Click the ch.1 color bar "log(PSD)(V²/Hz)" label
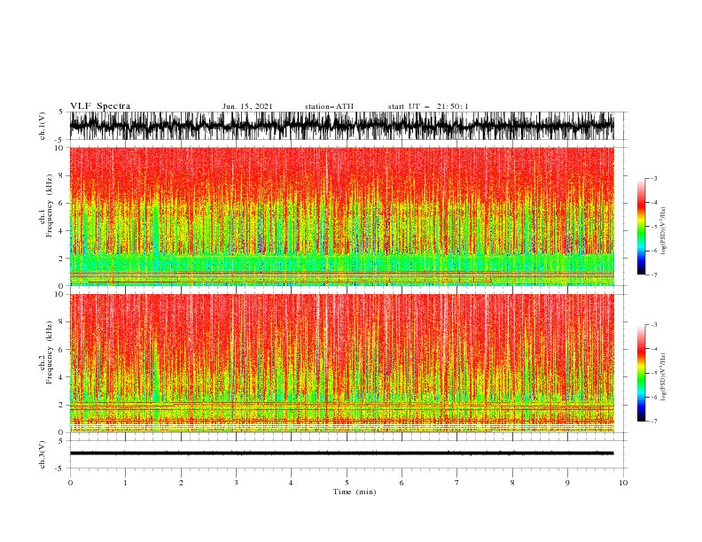The width and height of the screenshot is (702, 542). pyautogui.click(x=664, y=231)
